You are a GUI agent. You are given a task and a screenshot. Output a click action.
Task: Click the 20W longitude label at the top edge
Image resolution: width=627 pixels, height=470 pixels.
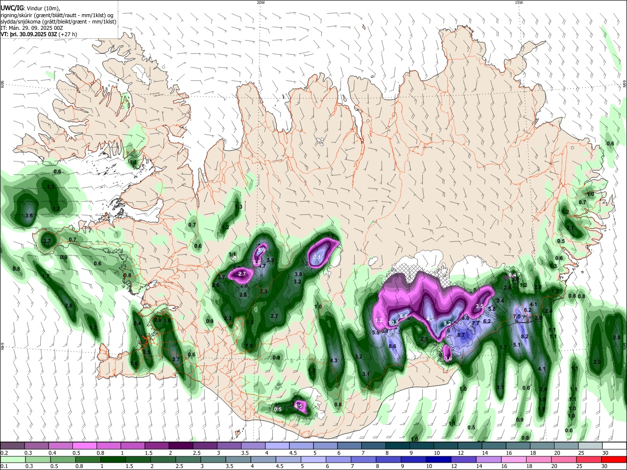pos(261,2)
